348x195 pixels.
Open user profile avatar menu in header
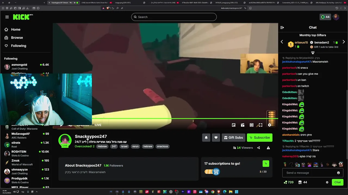336,17
